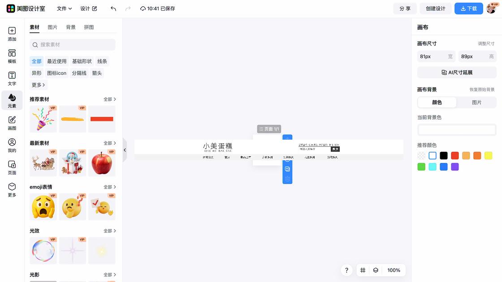Click the redo arrow
502x282 pixels.
(x=128, y=9)
